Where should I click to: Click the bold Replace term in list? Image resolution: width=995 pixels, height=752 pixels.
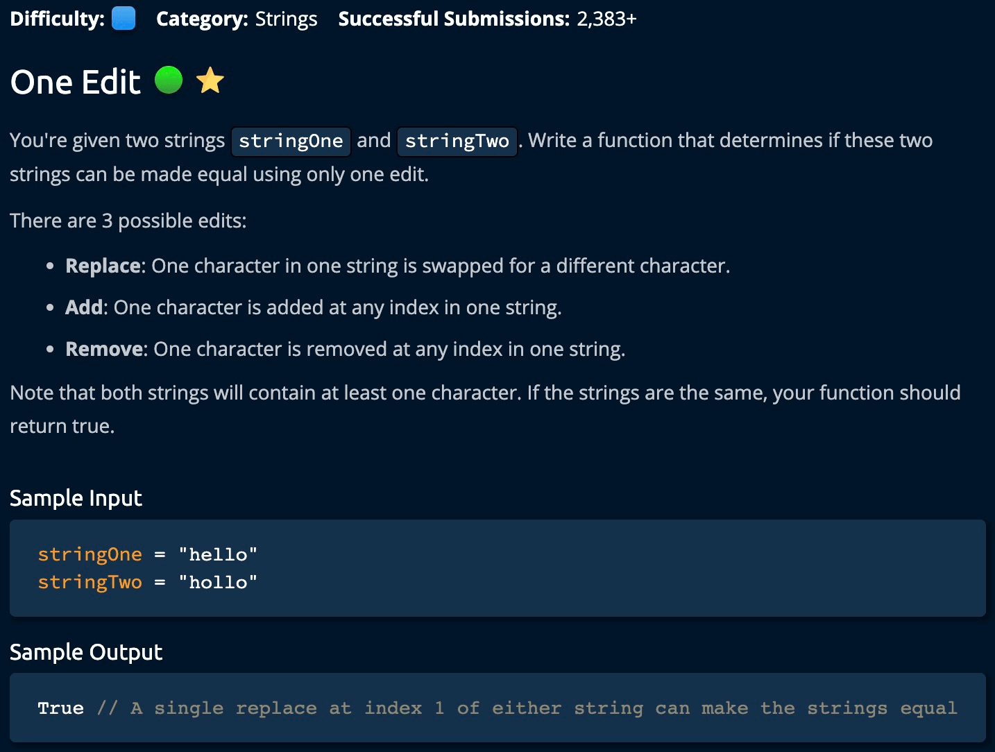point(103,266)
